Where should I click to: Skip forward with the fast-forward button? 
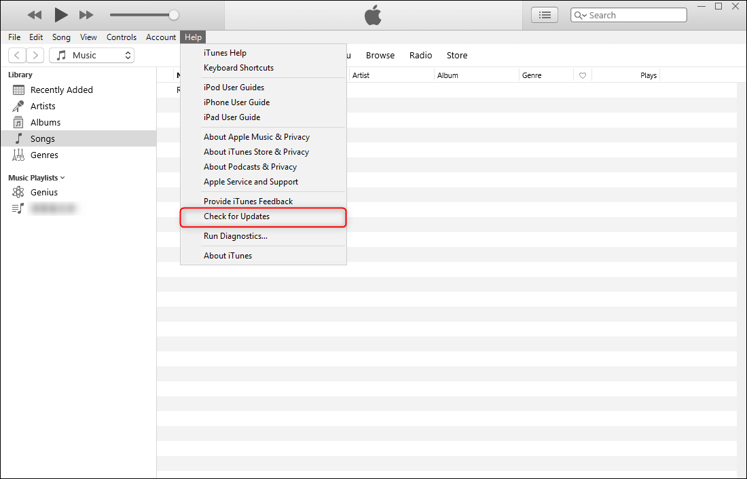point(86,15)
